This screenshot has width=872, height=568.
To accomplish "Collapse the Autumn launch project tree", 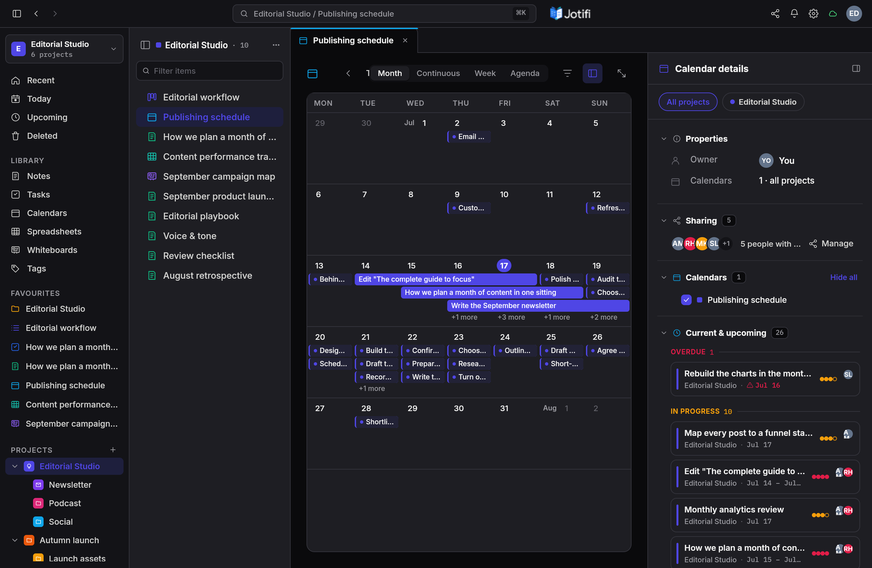I will pos(15,540).
